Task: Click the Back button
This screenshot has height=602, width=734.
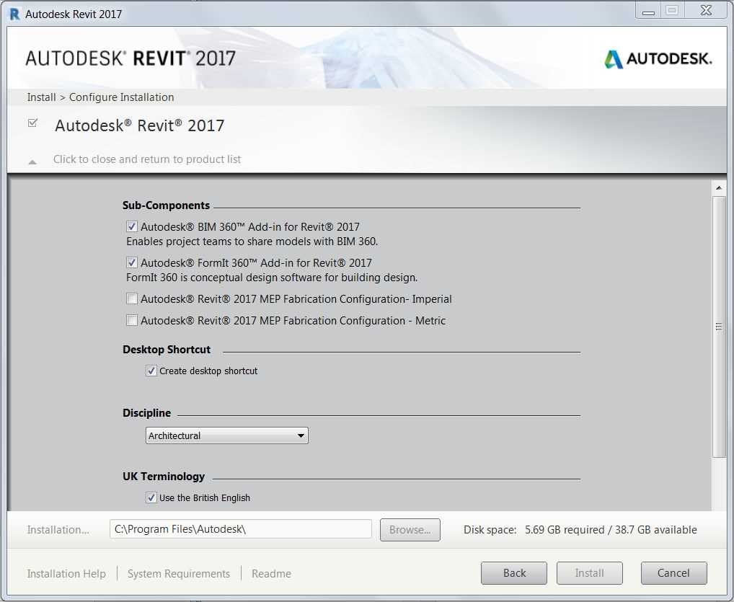Action: coord(514,573)
